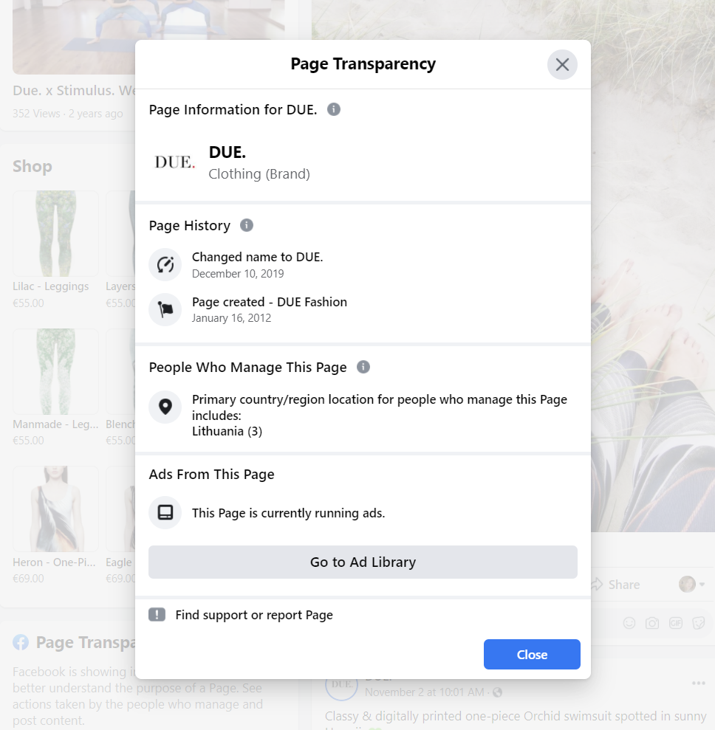Screen dimensions: 715x730
Task: Click the ads display icon
Action: coord(165,512)
